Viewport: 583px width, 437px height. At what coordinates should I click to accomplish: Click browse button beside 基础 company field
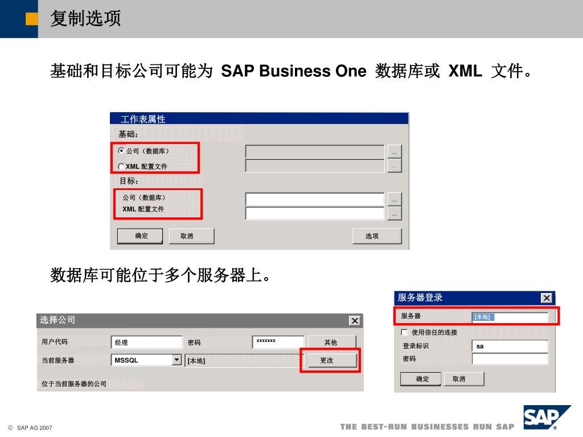395,151
